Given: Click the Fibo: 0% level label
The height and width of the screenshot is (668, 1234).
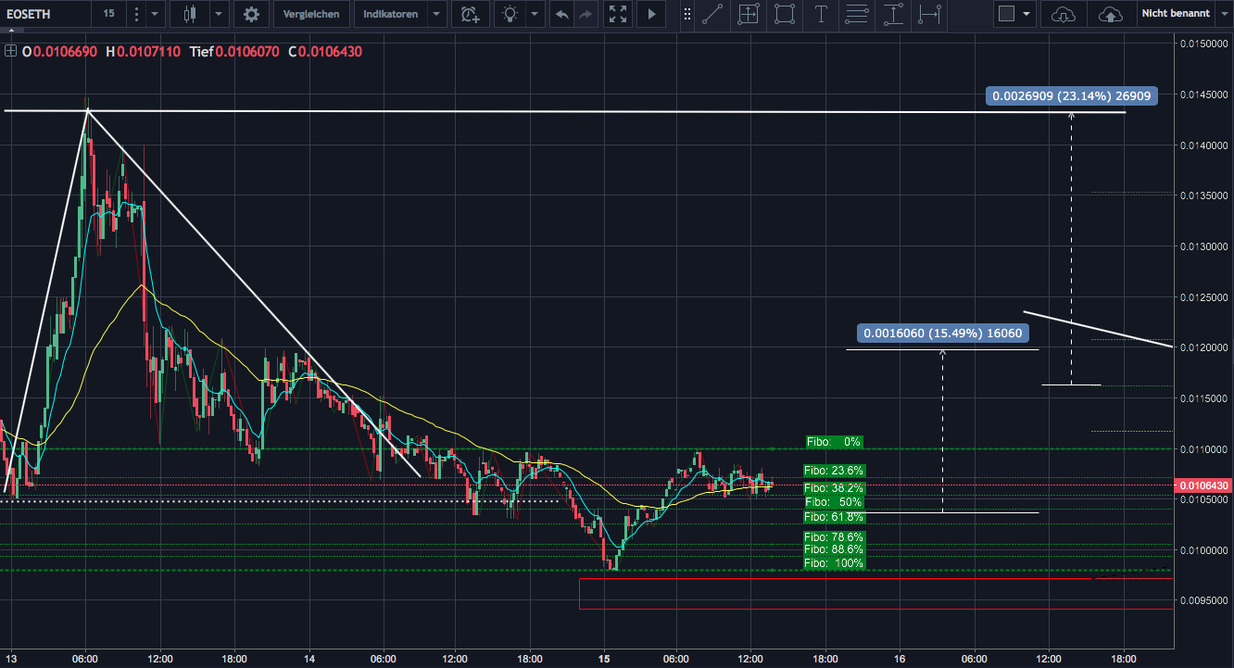Looking at the screenshot, I should 834,442.
